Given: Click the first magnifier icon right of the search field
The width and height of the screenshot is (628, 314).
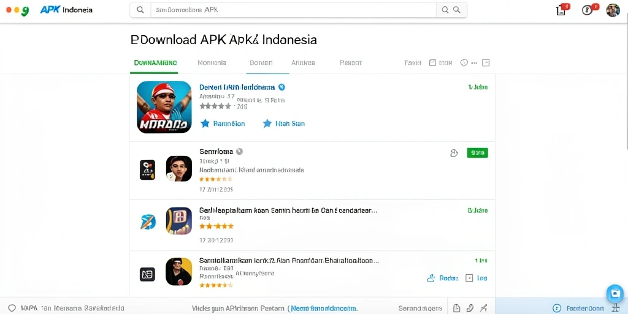Looking at the screenshot, I should click(x=445, y=10).
